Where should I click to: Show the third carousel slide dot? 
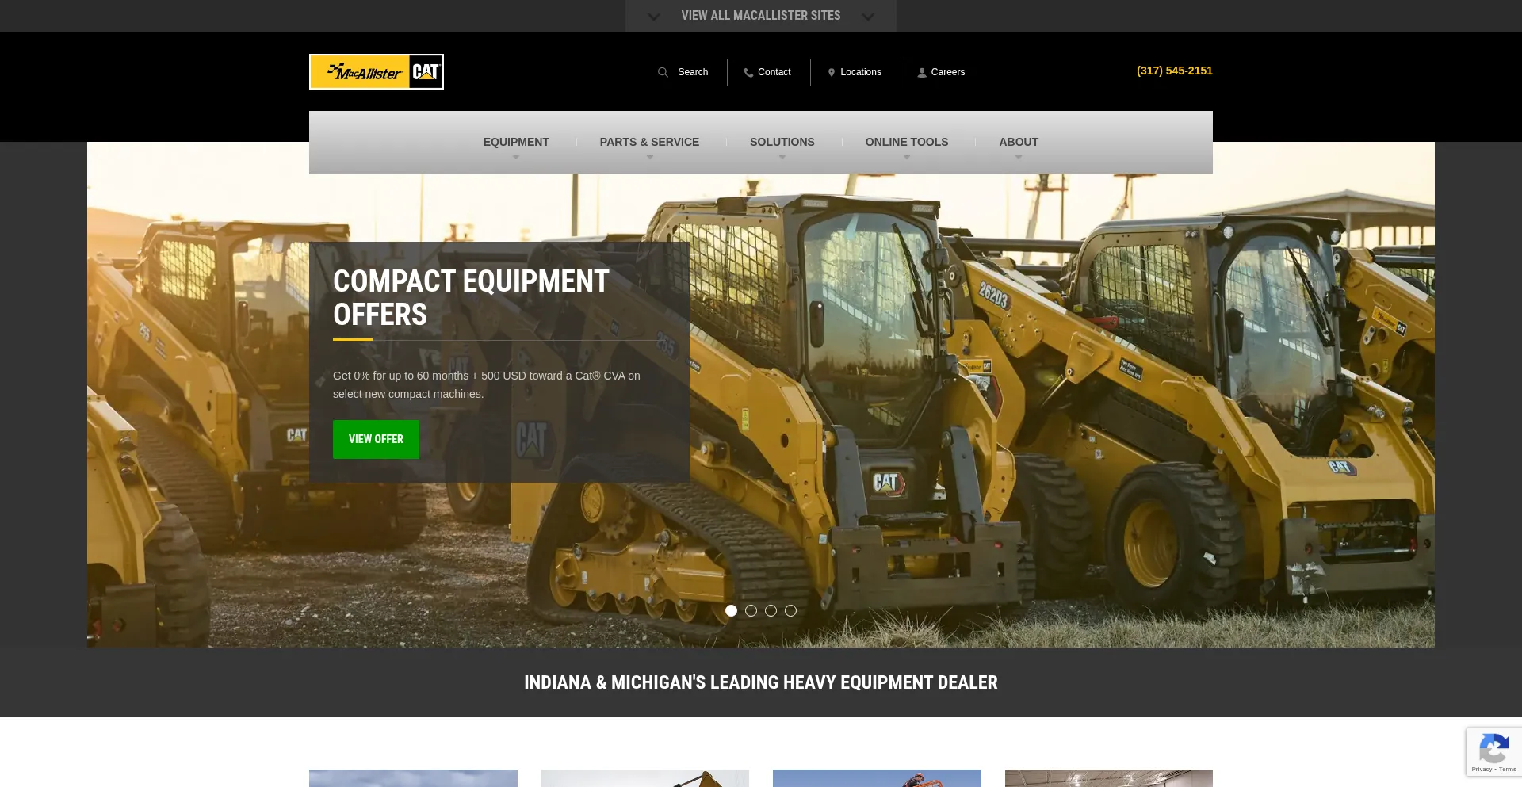click(x=771, y=611)
